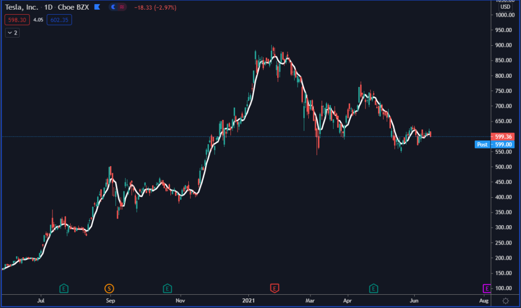
Task: Click the Aug label on the time axis
Action: point(484,301)
